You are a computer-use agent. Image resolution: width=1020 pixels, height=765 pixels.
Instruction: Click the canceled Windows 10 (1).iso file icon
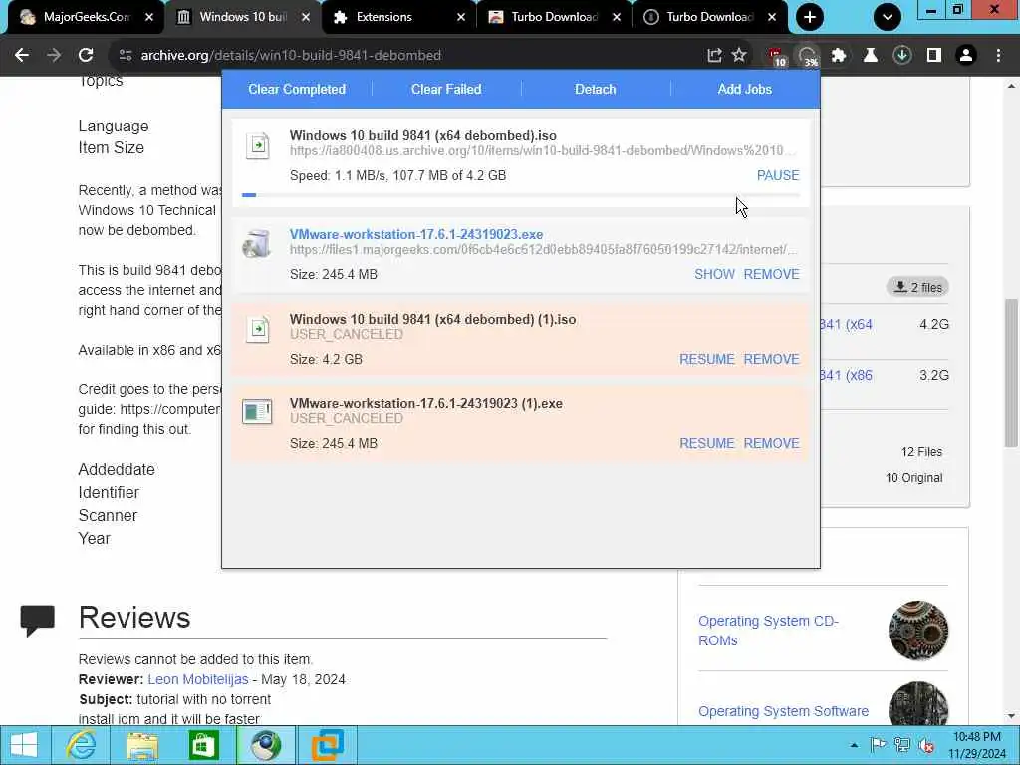click(257, 329)
